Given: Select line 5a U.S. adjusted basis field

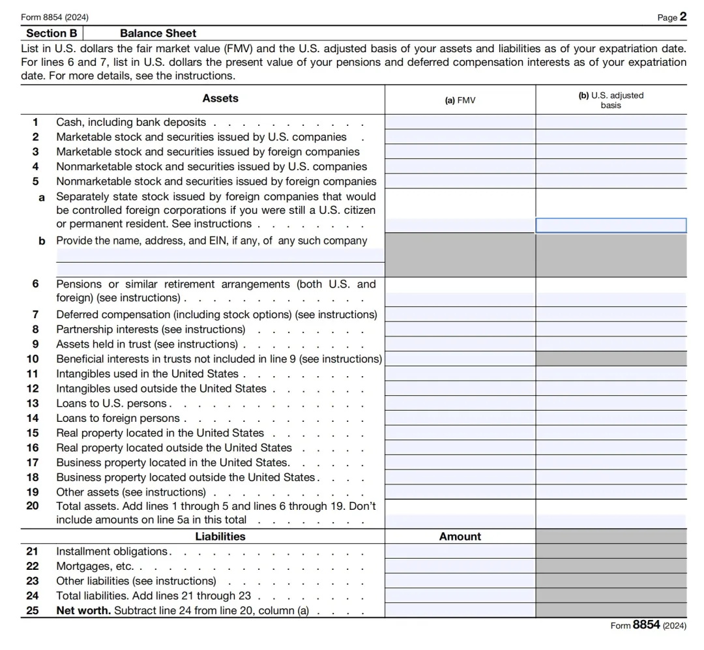Looking at the screenshot, I should (611, 225).
